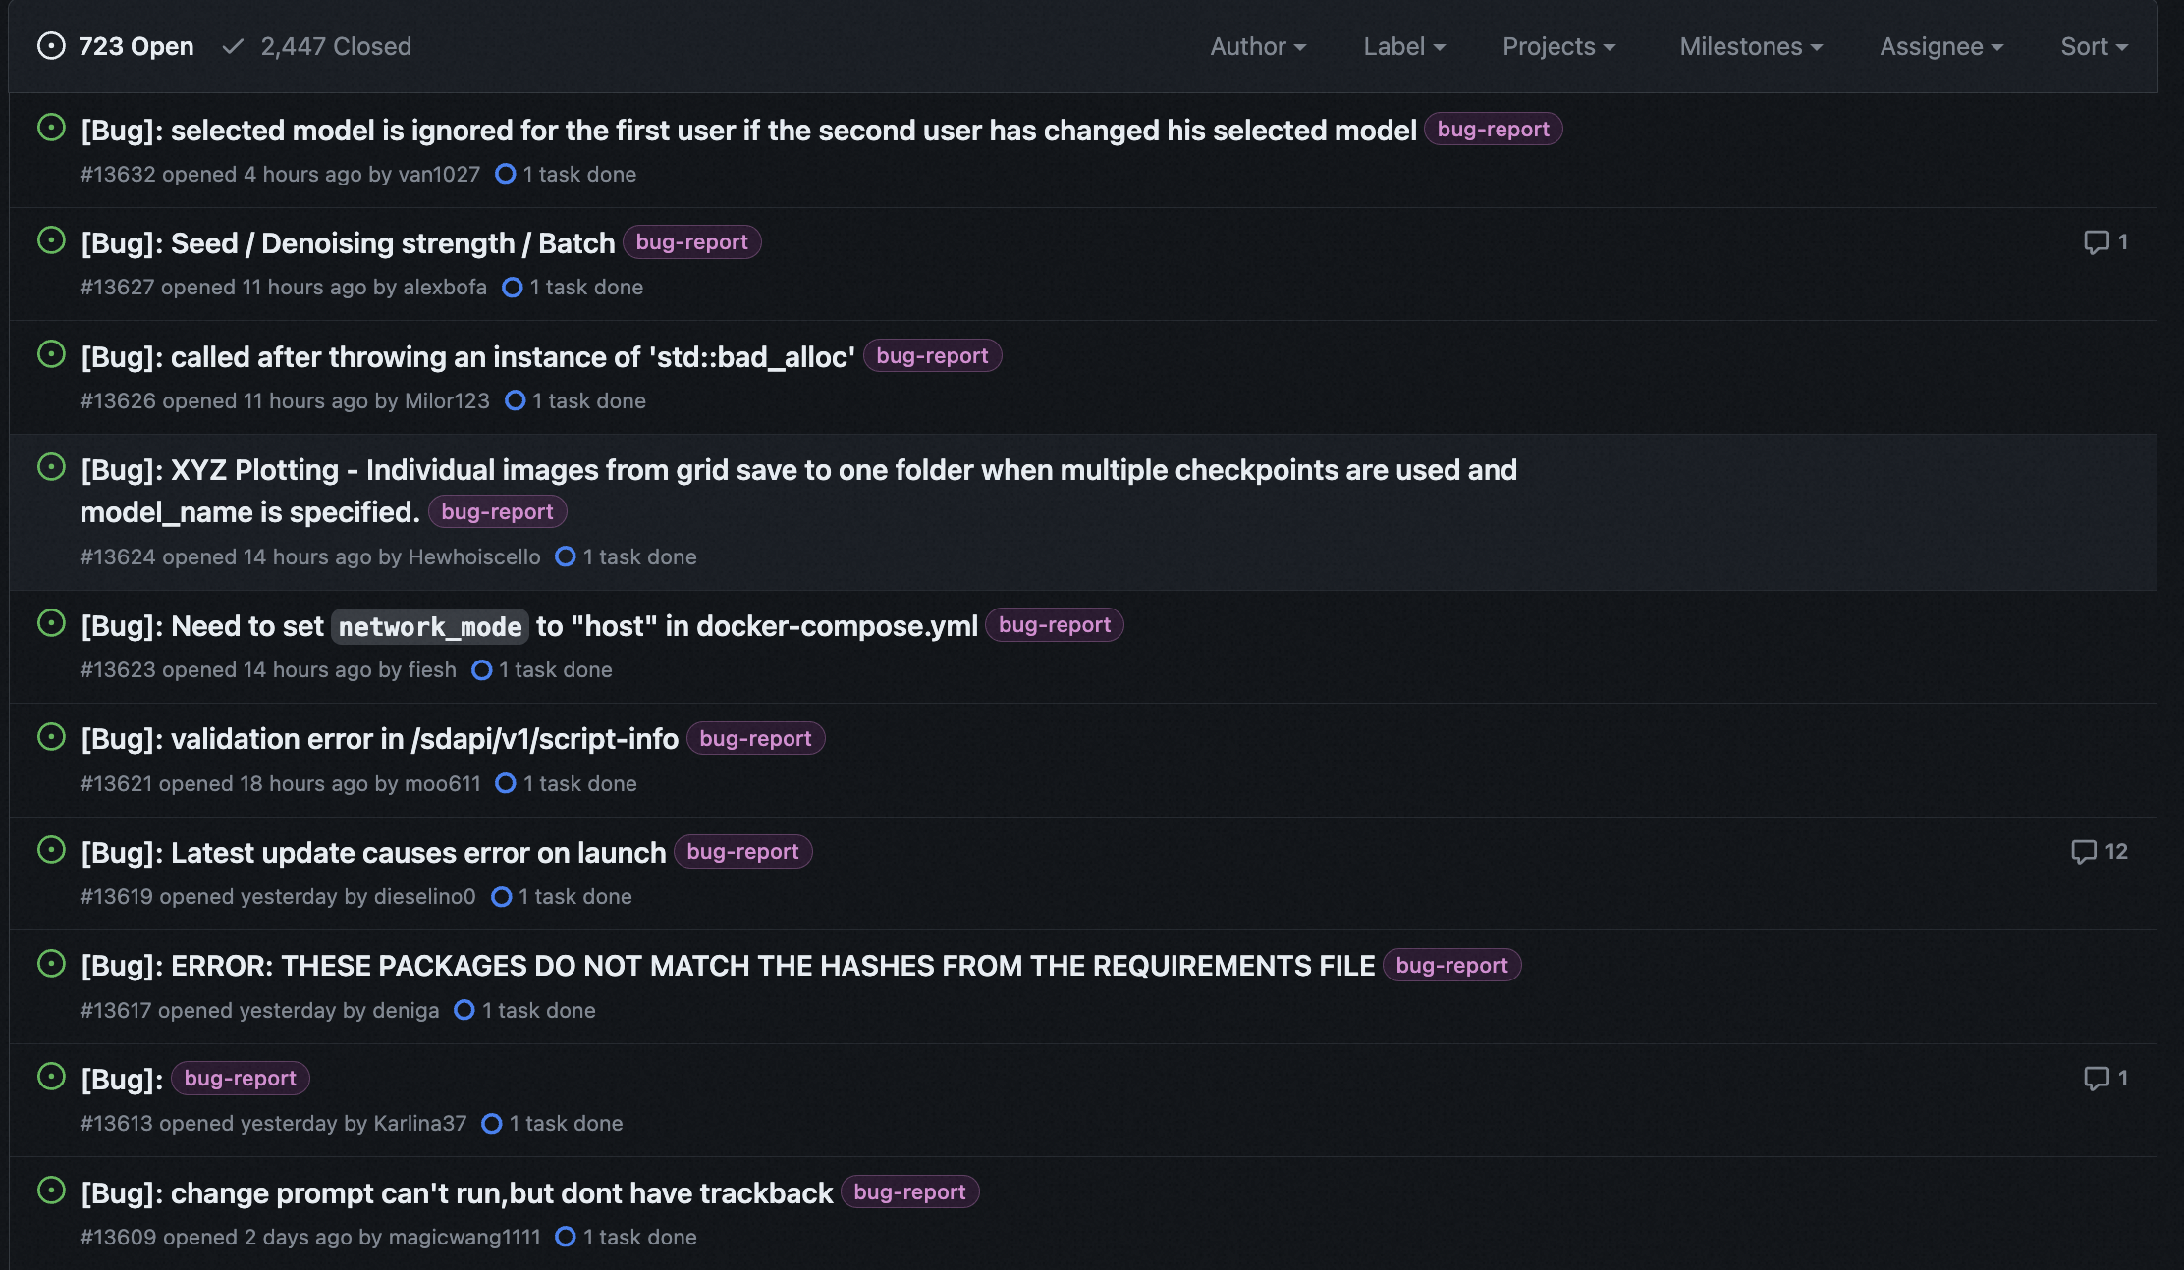The image size is (2184, 1270).
Task: Open the std::bad_alloc bug issue
Action: pyautogui.click(x=467, y=357)
